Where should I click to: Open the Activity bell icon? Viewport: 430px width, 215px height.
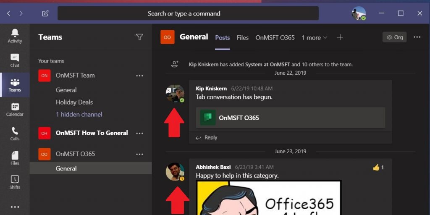(x=15, y=36)
